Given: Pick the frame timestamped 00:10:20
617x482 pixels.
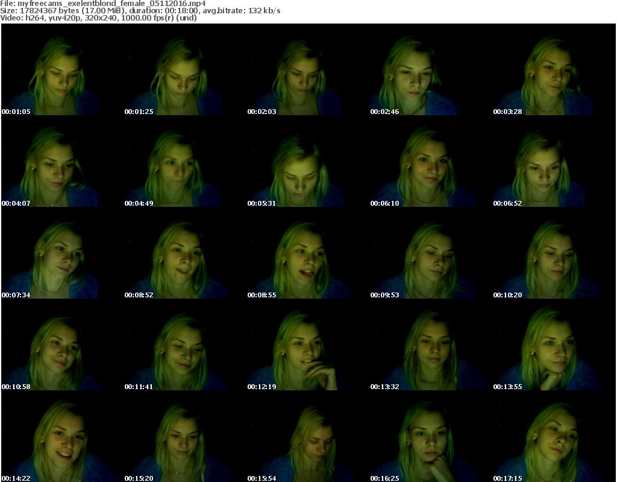Looking at the screenshot, I should pos(554,253).
